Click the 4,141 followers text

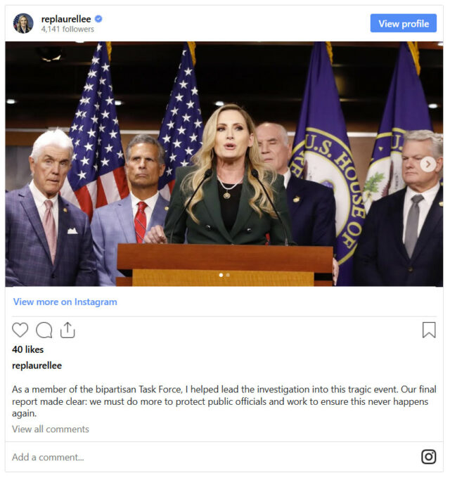coord(67,30)
